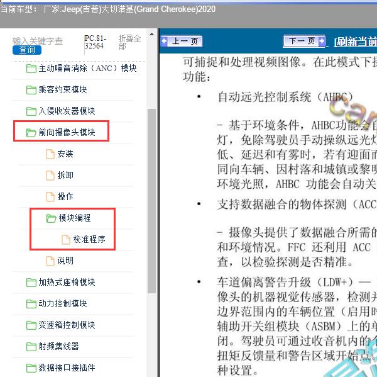
Task: Open the 拆卸 page
Action: (x=65, y=175)
